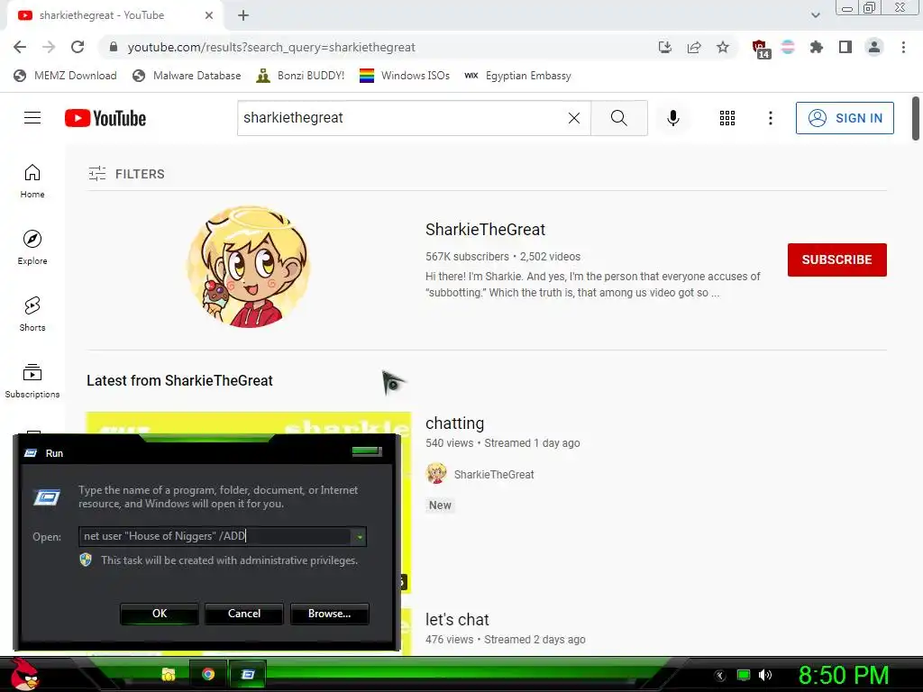
Task: Switch to Chrome on the taskbar
Action: point(208,674)
